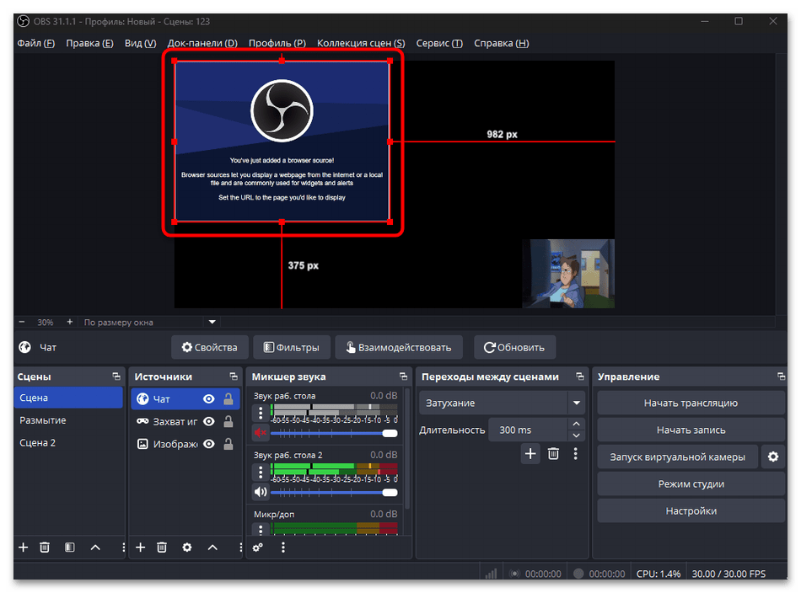Click the Взаимодействовать button
Viewport: 801px width, 593px height.
[399, 348]
